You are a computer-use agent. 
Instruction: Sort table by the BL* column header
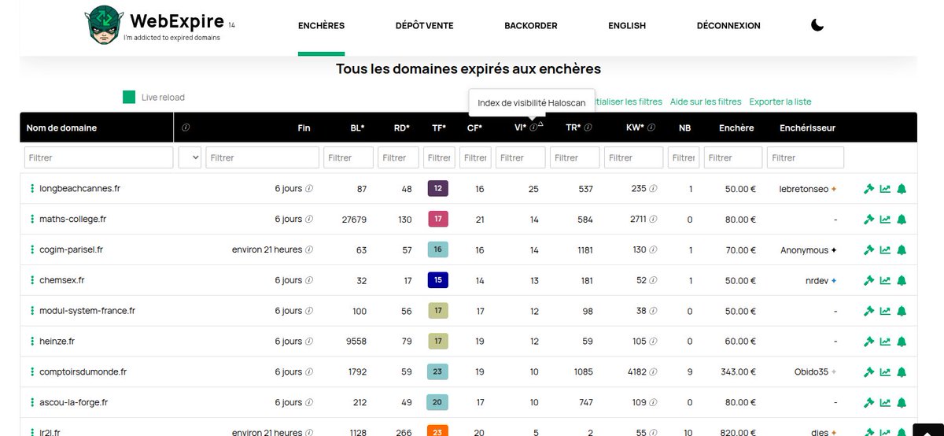[x=357, y=127]
